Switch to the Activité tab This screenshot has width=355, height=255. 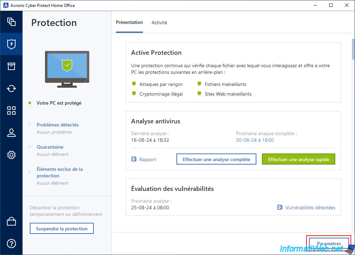[x=159, y=23]
